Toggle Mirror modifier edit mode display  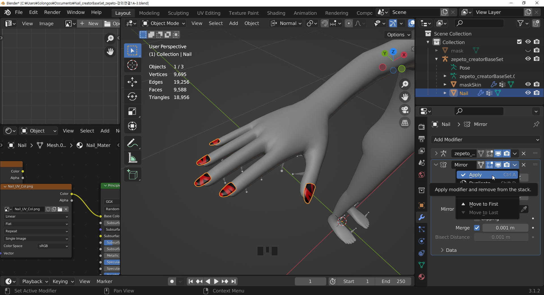[490, 165]
